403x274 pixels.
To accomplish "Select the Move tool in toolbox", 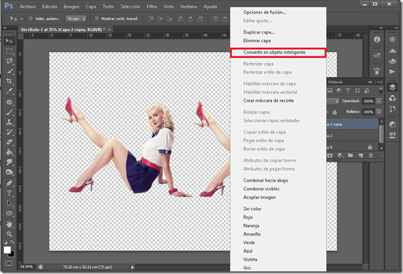I will coord(9,41).
